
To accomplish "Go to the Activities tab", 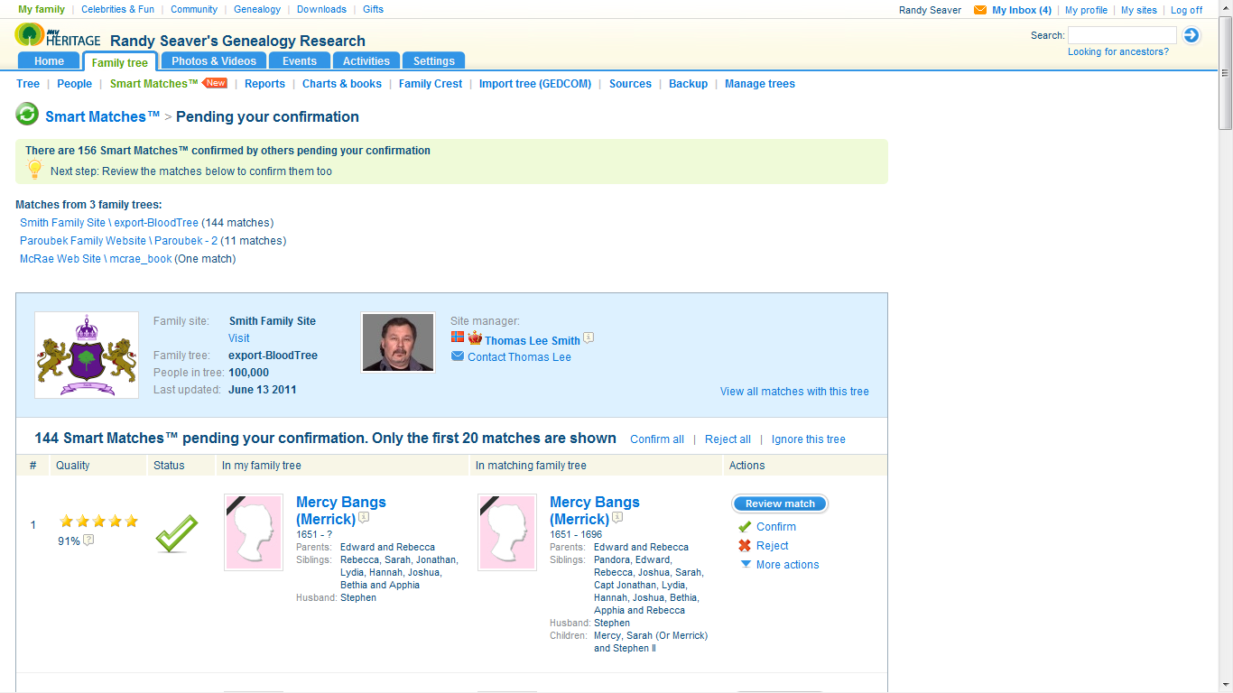I will click(x=366, y=61).
